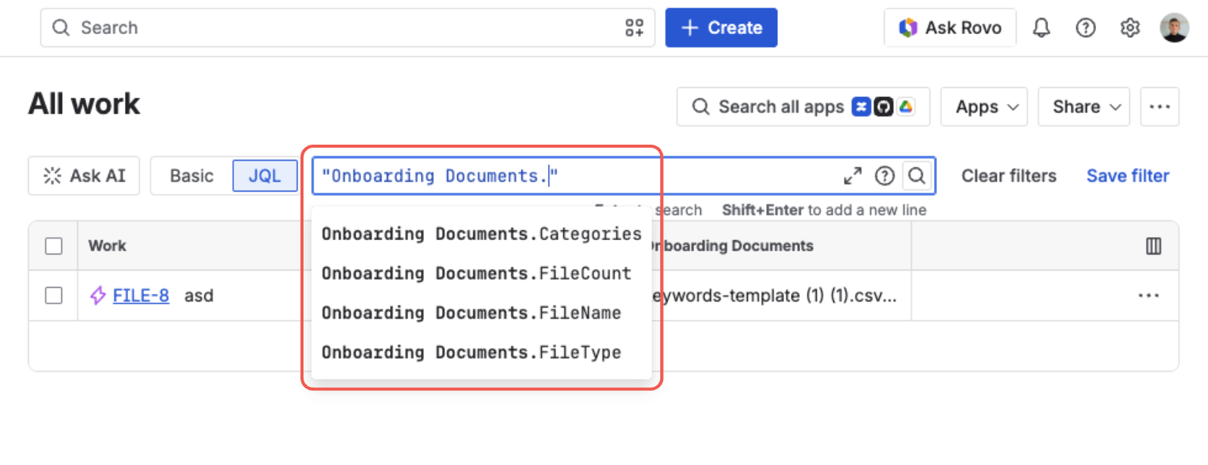Select Onboarding Documents.FileName suggestion
Image resolution: width=1208 pixels, height=465 pixels.
click(x=481, y=313)
